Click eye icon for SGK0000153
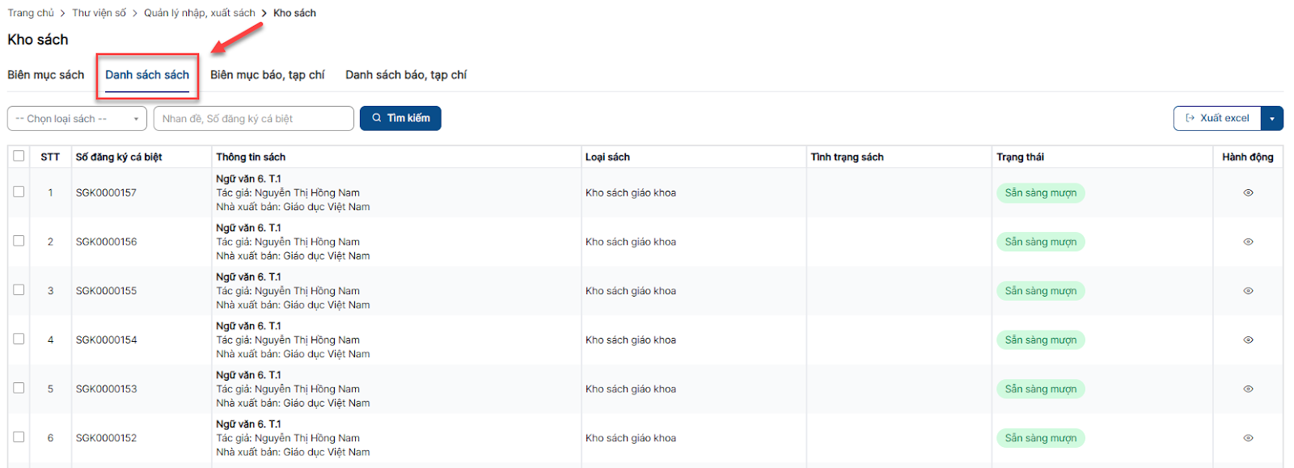The image size is (1294, 468). [1248, 389]
